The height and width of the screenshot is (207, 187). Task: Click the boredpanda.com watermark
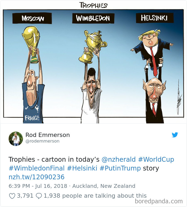(159, 201)
